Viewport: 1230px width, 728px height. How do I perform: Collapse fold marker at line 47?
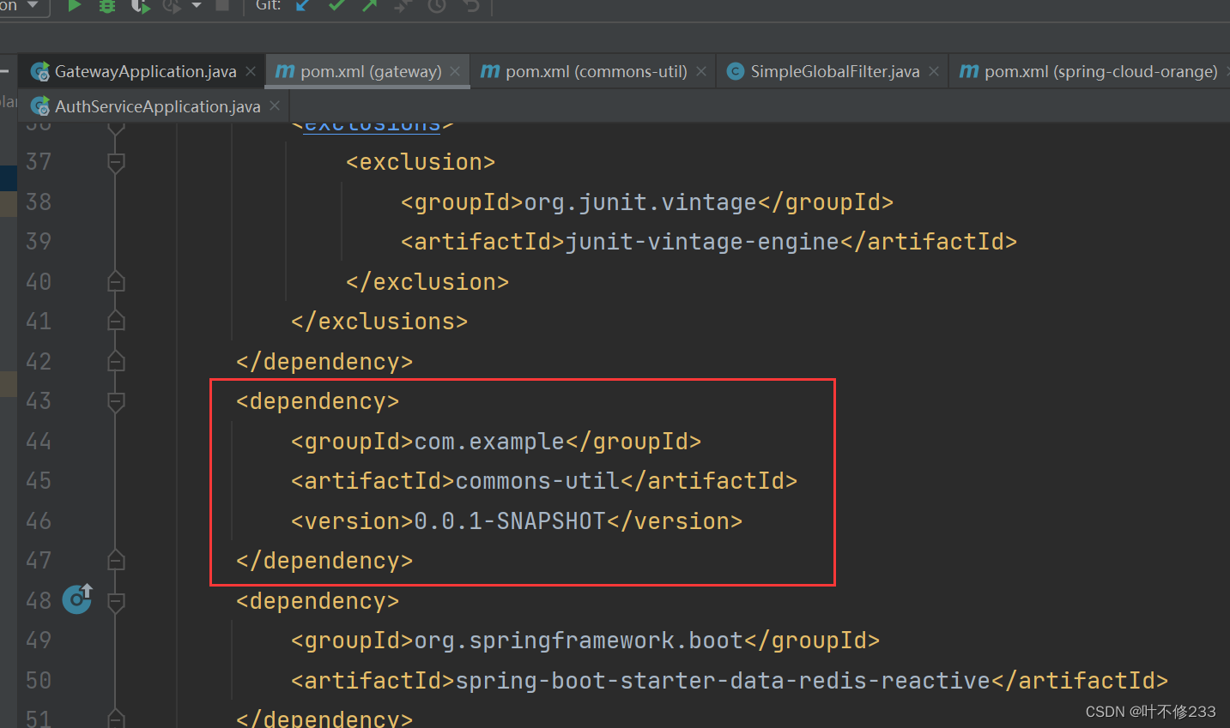tap(117, 561)
